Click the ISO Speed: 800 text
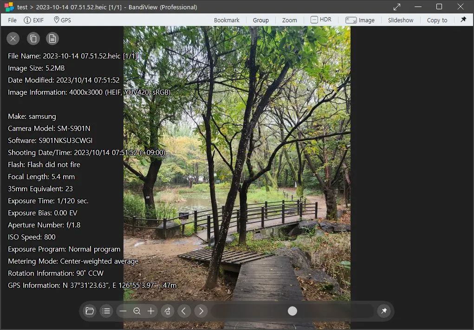Image resolution: width=474 pixels, height=330 pixels. (32, 238)
